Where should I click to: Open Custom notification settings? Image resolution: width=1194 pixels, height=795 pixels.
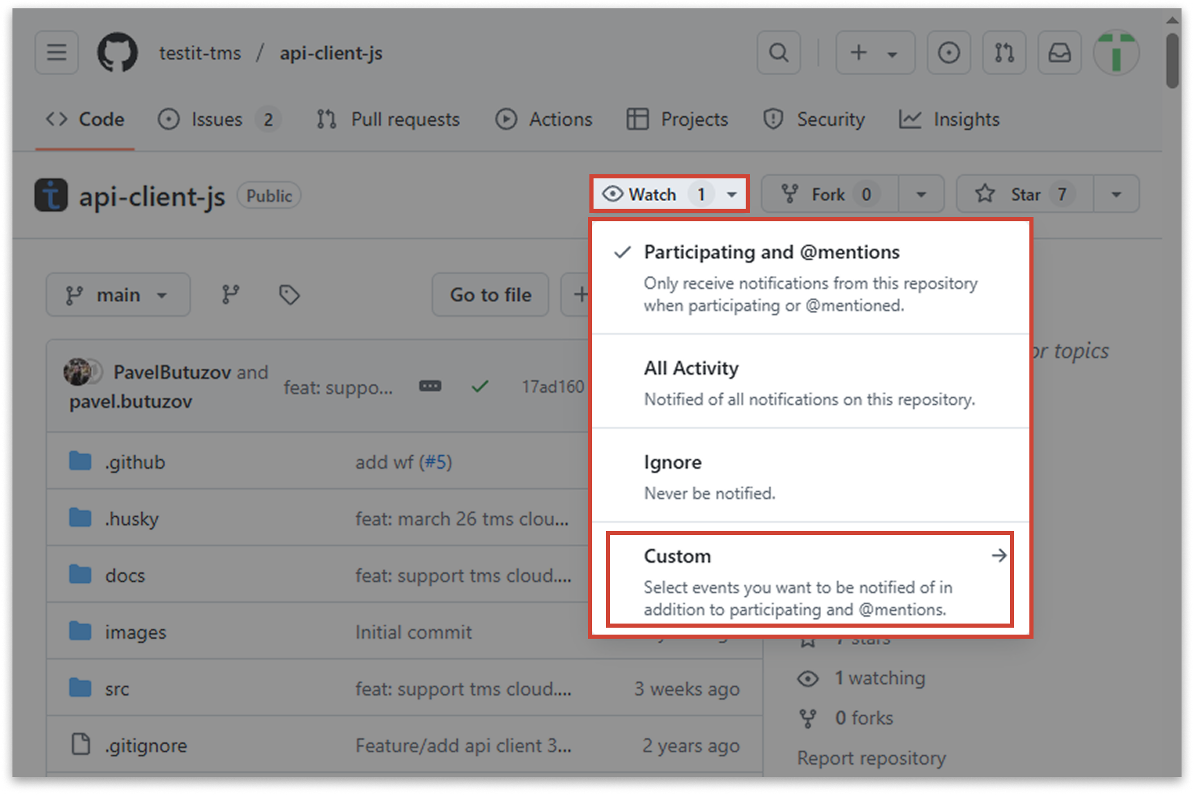pos(809,580)
